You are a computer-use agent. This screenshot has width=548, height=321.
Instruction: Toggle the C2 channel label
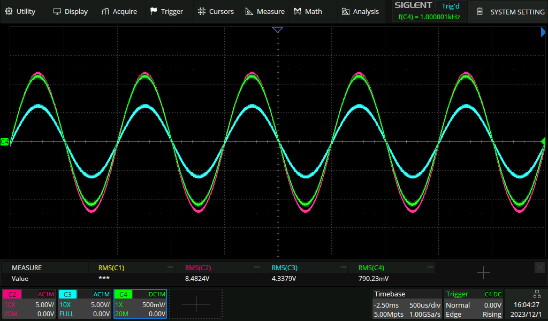click(x=12, y=294)
